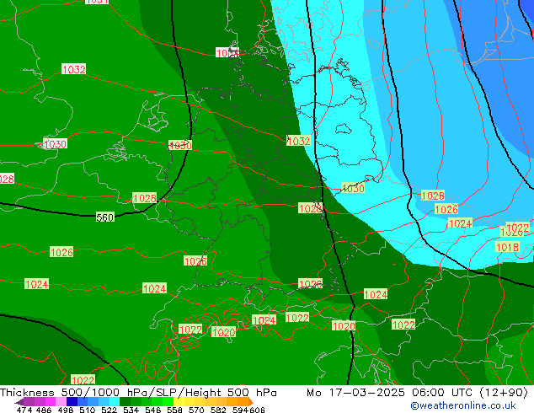Click the orange arrow tip of the legend
Image resolution: width=534 pixels, height=413 pixels.
point(251,402)
